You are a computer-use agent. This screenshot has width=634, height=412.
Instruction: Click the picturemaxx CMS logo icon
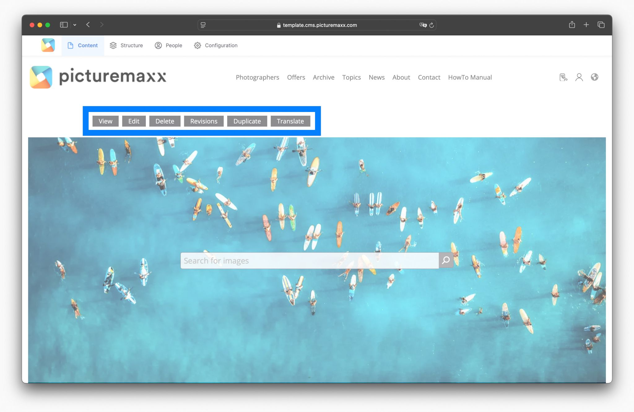(x=48, y=45)
